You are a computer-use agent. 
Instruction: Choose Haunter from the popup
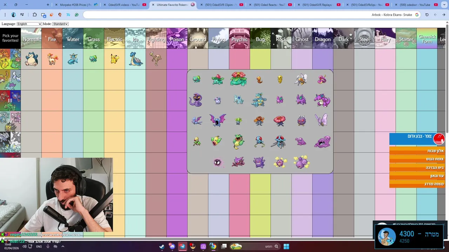(x=238, y=162)
